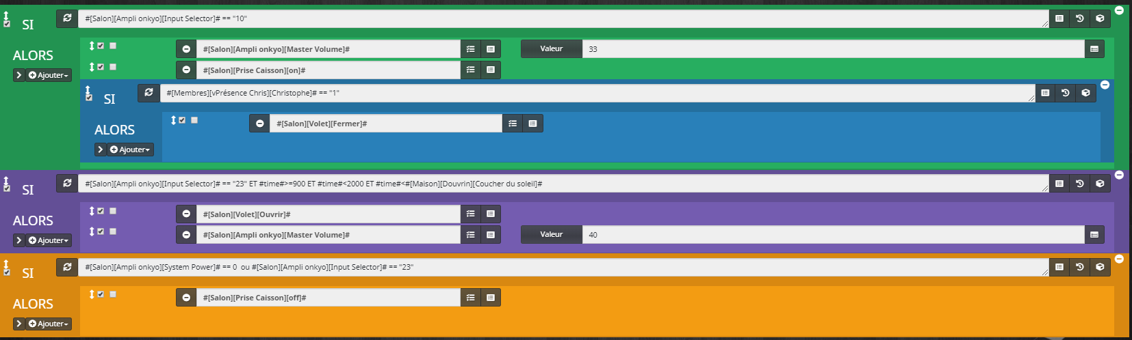The height and width of the screenshot is (340, 1132).
Task: Open the Ajouter dropdown in the green ALORS
Action: pos(49,75)
